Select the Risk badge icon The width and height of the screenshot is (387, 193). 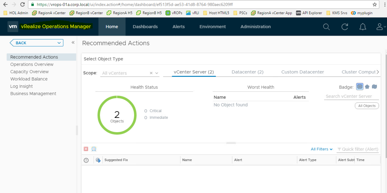point(367,87)
